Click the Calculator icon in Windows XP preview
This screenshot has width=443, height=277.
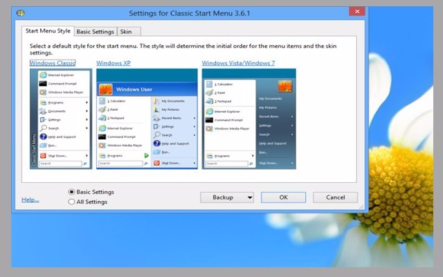(102, 101)
